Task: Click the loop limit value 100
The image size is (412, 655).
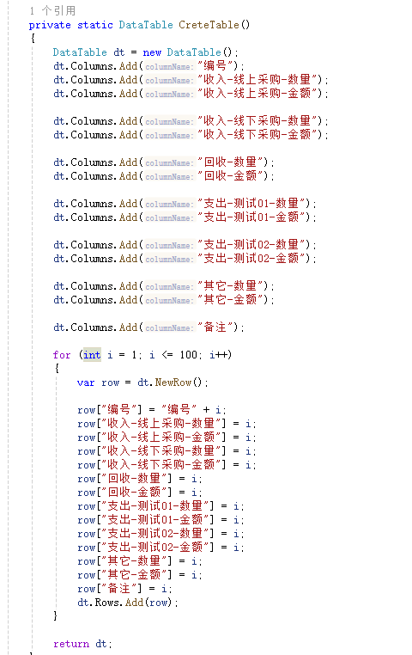Action: click(189, 355)
